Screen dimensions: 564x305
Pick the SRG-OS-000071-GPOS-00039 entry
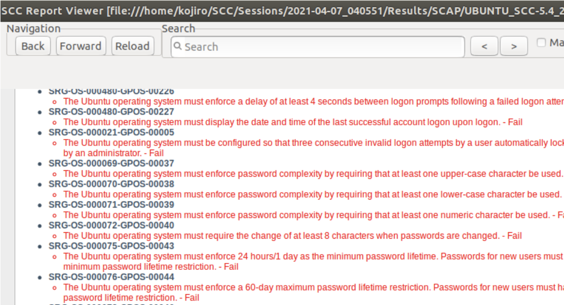click(x=111, y=205)
